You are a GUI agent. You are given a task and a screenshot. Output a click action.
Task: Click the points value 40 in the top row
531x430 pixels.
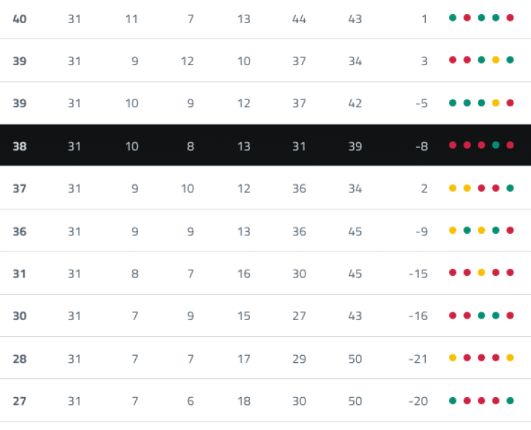coord(20,19)
